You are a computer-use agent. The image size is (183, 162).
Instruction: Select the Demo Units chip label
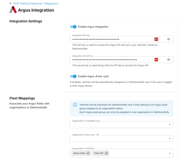(x=79, y=153)
